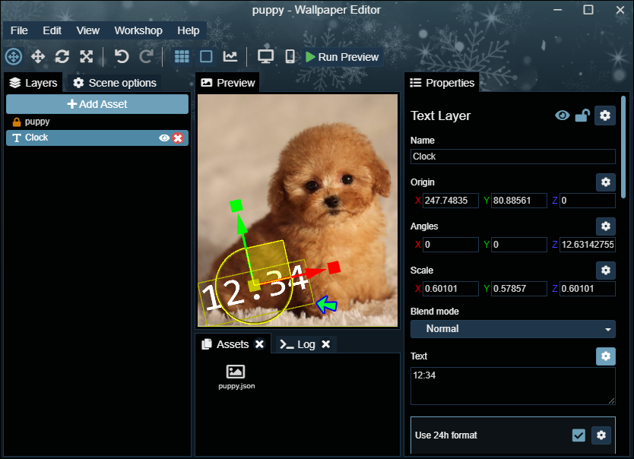Select the Rotate tool in toolbar
Screen dimensions: 634x459
click(x=62, y=56)
